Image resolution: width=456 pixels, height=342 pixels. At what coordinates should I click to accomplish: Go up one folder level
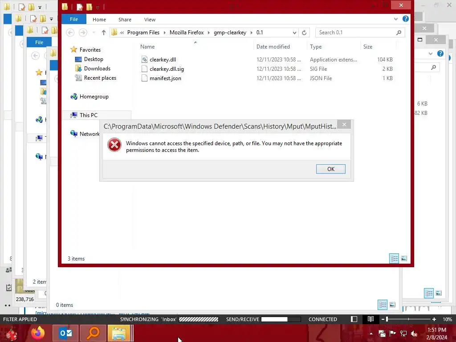tap(103, 33)
